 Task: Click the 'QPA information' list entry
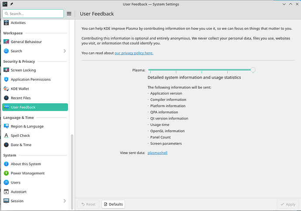(164, 112)
